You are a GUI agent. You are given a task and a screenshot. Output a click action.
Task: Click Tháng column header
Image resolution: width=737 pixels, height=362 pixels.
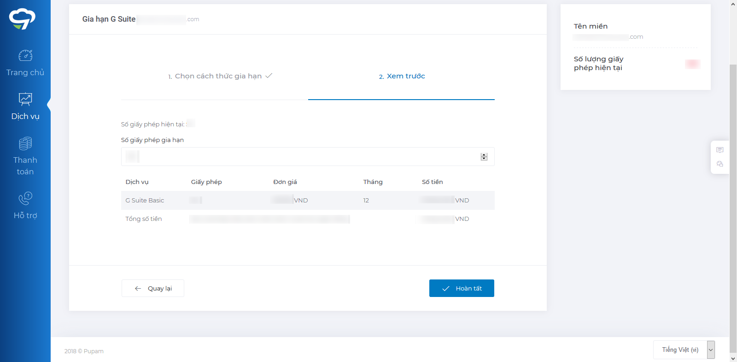[373, 182]
